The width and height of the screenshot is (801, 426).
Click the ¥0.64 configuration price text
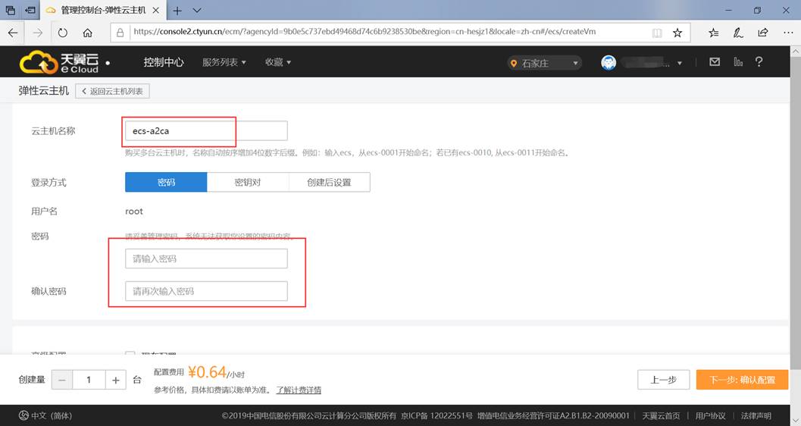[207, 372]
